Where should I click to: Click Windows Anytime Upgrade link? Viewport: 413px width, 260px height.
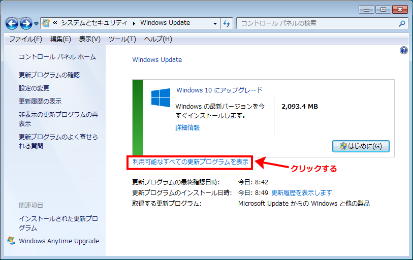click(x=59, y=241)
